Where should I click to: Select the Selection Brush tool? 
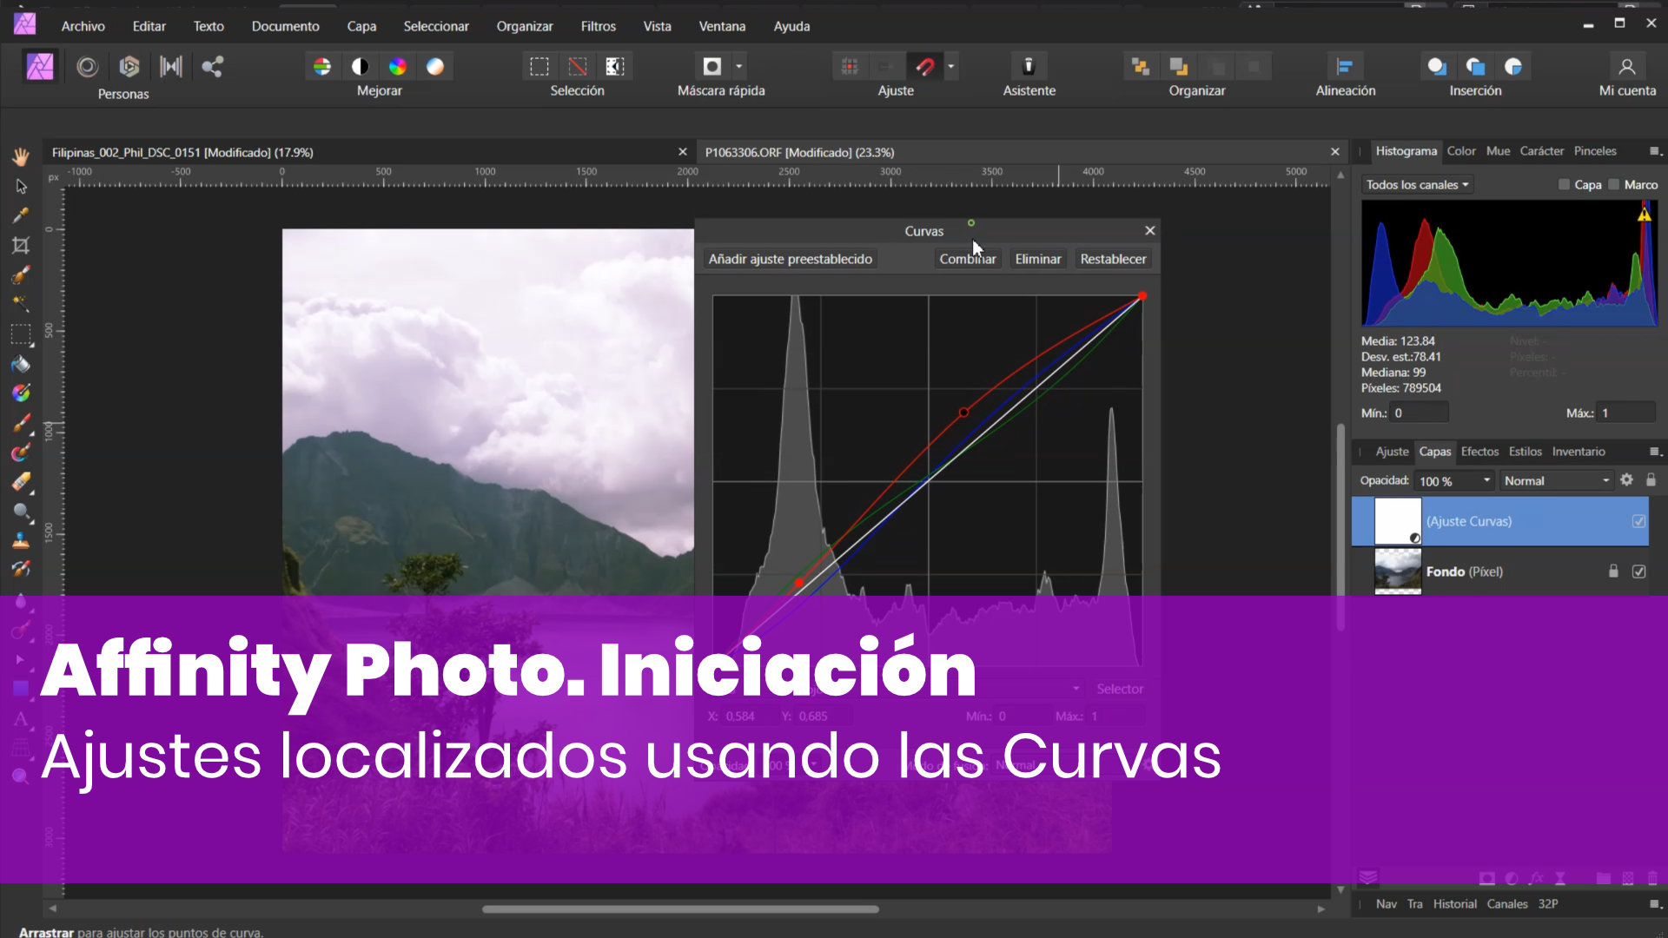tap(21, 275)
